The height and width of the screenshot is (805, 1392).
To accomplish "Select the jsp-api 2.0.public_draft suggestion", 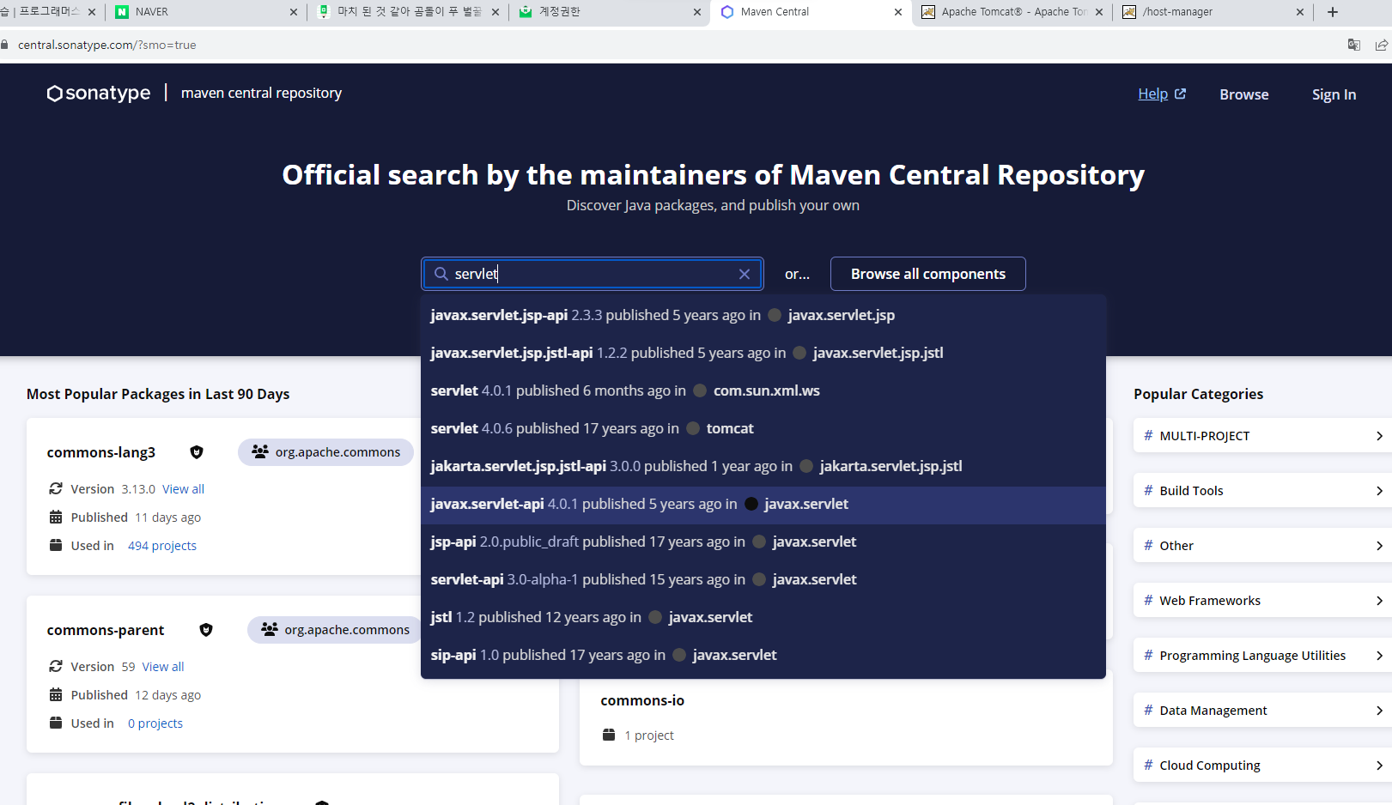I will tap(763, 542).
